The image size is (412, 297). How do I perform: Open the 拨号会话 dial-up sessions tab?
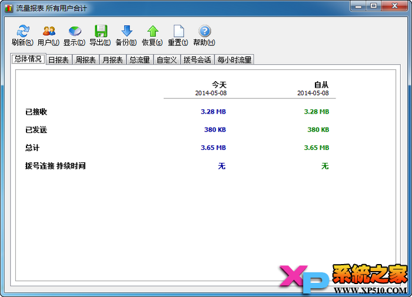click(x=197, y=60)
